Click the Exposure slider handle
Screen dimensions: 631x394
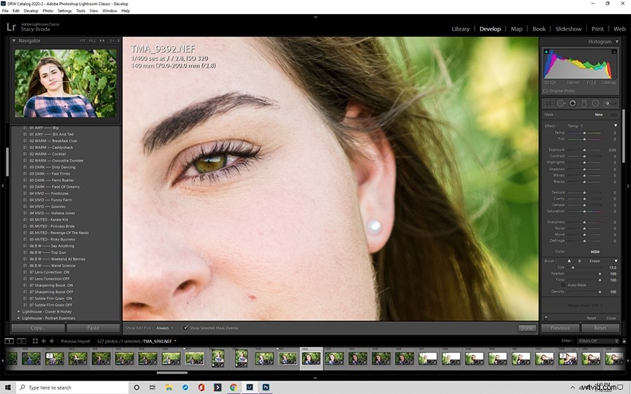click(x=584, y=150)
